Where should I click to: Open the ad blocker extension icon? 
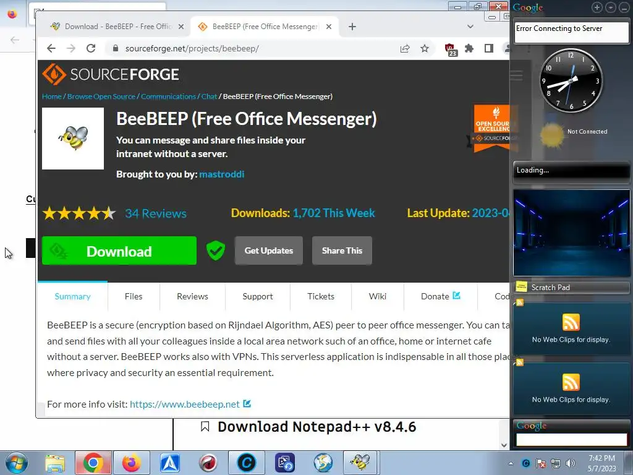(451, 49)
